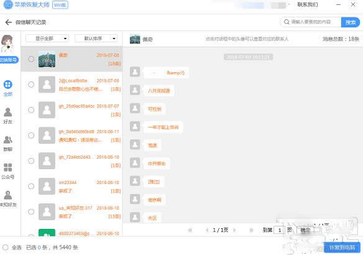363x255 pixels.
Task: Expand the 显示全部 dropdown
Action: 47,39
